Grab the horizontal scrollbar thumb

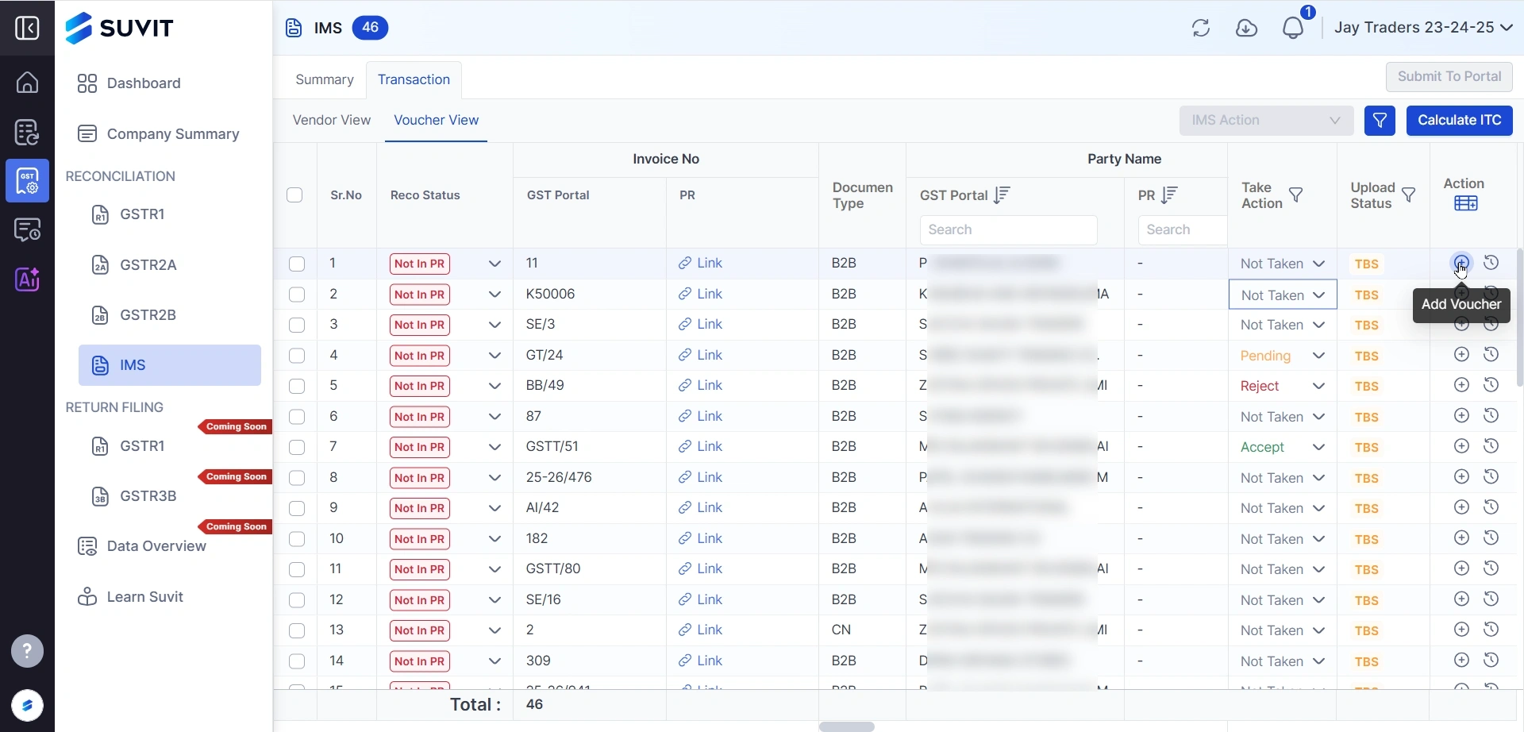[846, 726]
